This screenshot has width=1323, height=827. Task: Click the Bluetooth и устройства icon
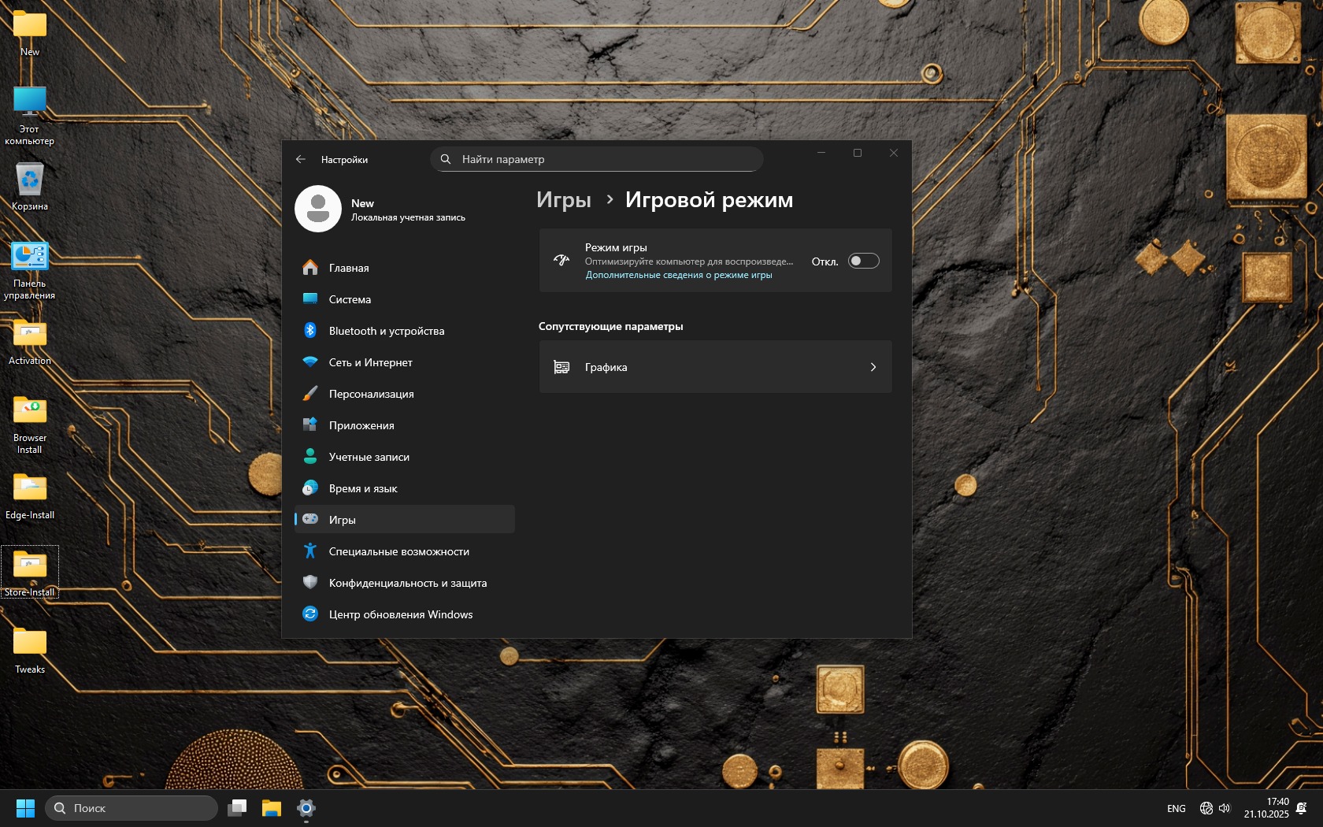tap(310, 331)
